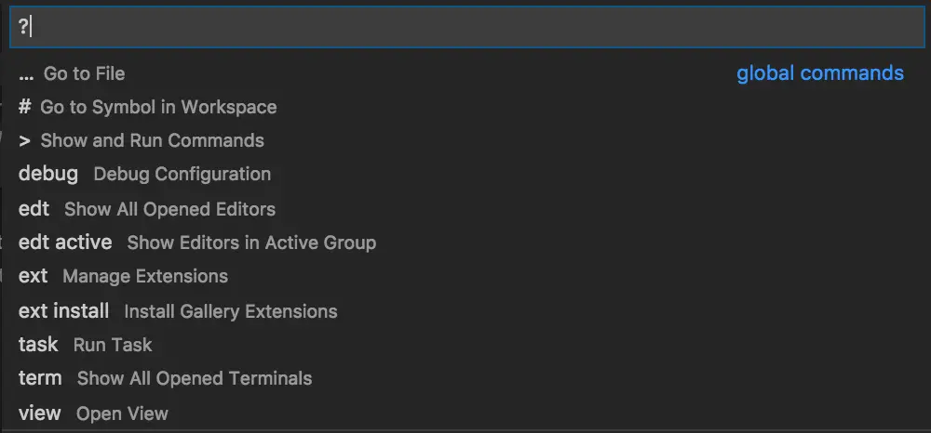Click the ellipsis prefix symbol
931x433 pixels.
tap(26, 73)
